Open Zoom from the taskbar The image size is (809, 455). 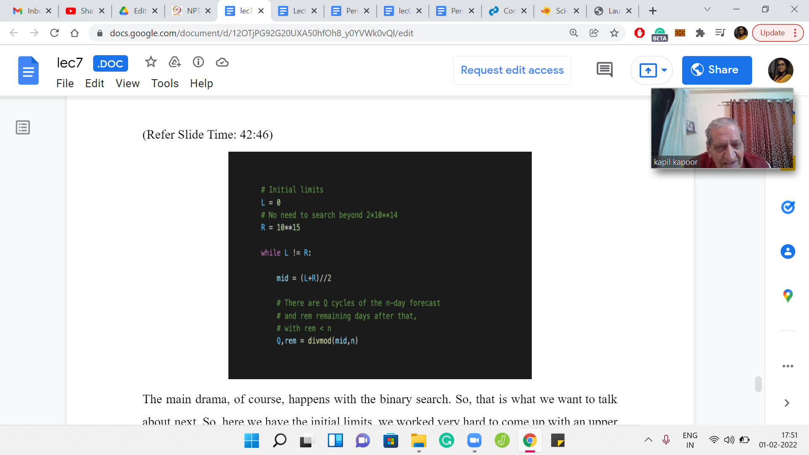(474, 441)
